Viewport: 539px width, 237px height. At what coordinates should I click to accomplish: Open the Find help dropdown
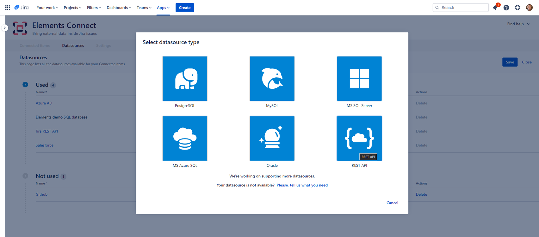click(x=518, y=24)
